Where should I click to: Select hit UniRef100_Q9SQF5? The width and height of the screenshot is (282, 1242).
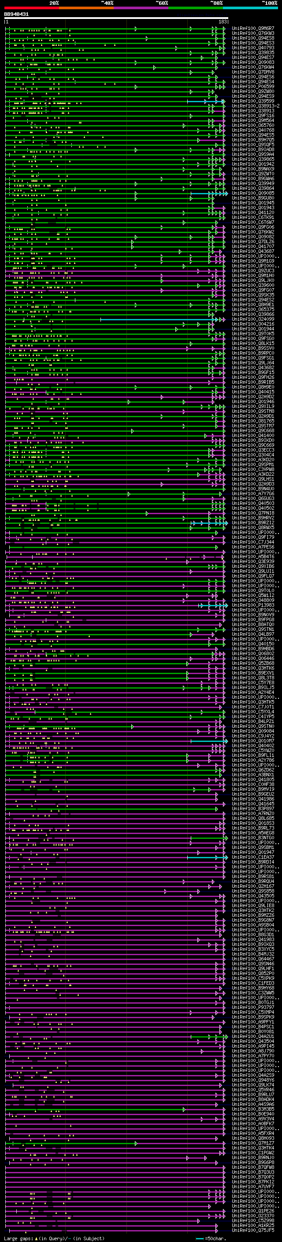point(253,145)
